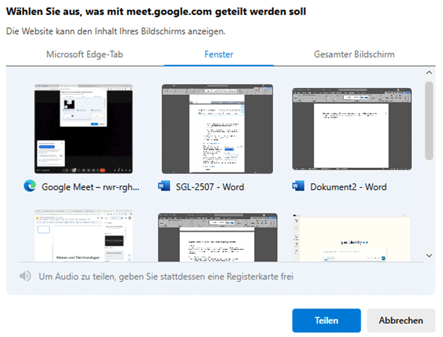Click the speaker audio icon
Screen dimensions: 443x337
(25, 277)
